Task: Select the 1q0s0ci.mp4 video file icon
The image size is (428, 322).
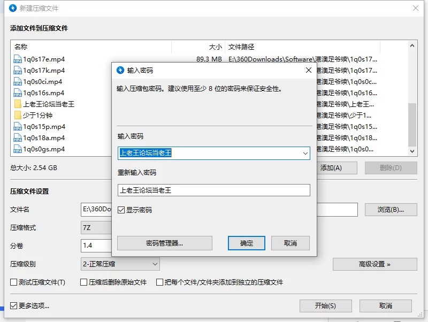Action: click(x=17, y=81)
